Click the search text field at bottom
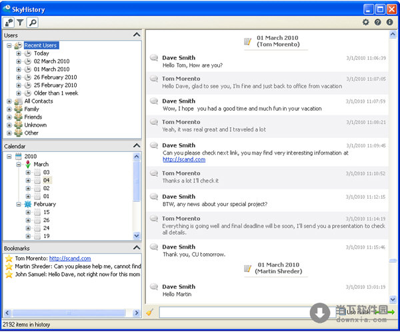The image size is (400, 332). 233,311
